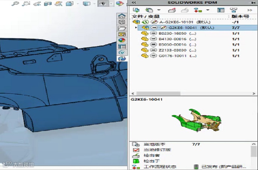Click the 已发布 workflow state value
258x170 pixels.
224,167
